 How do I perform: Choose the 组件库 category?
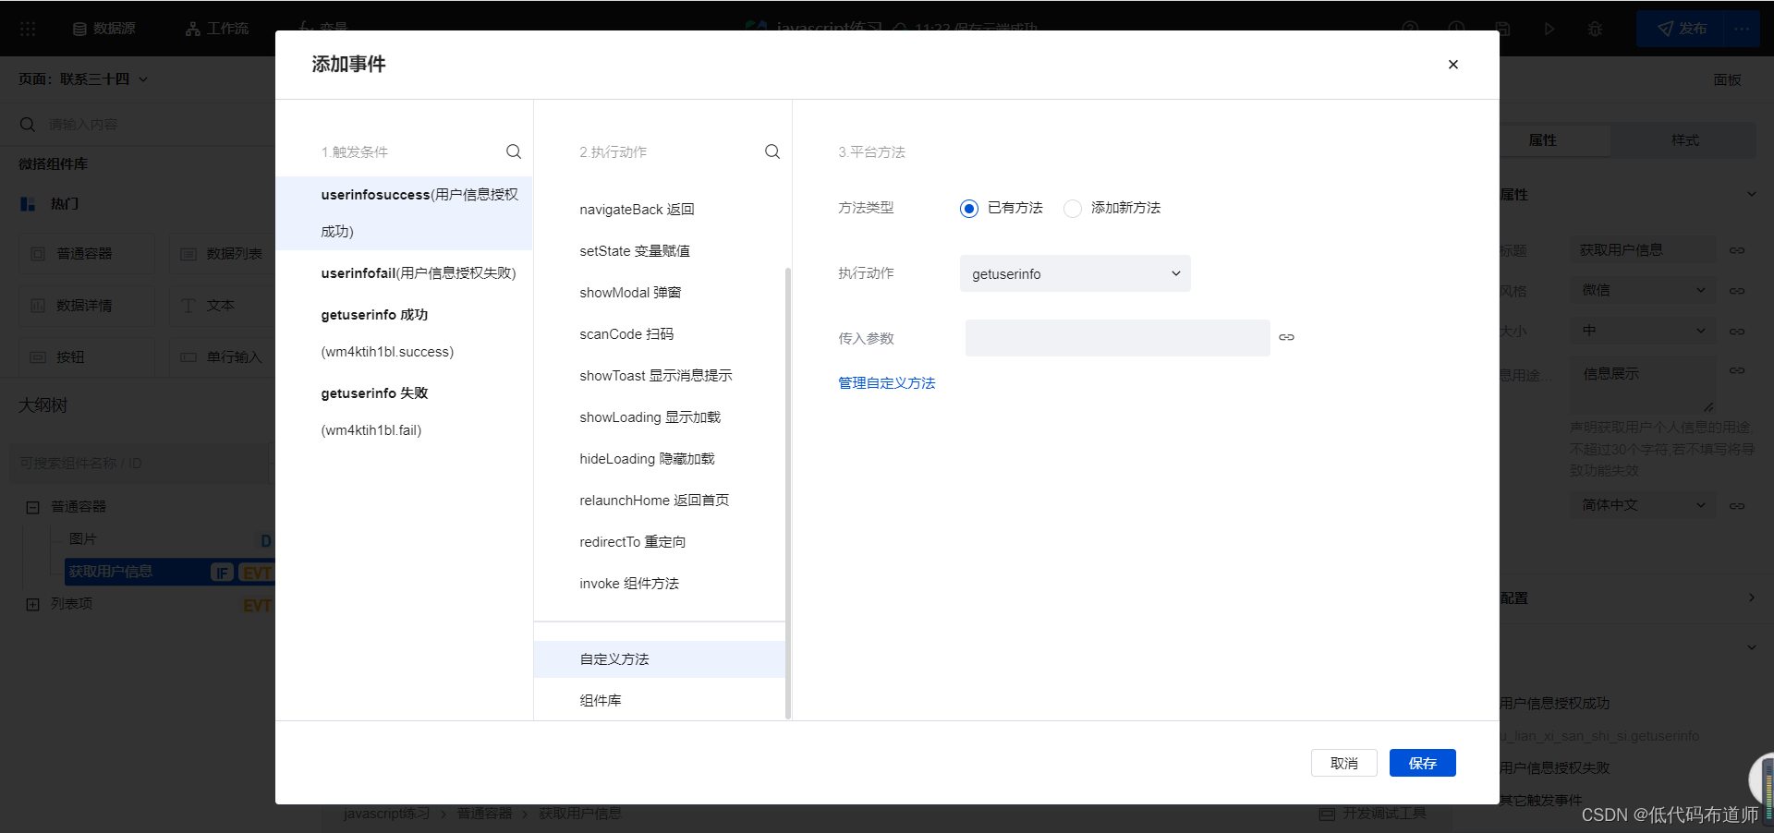click(x=601, y=701)
